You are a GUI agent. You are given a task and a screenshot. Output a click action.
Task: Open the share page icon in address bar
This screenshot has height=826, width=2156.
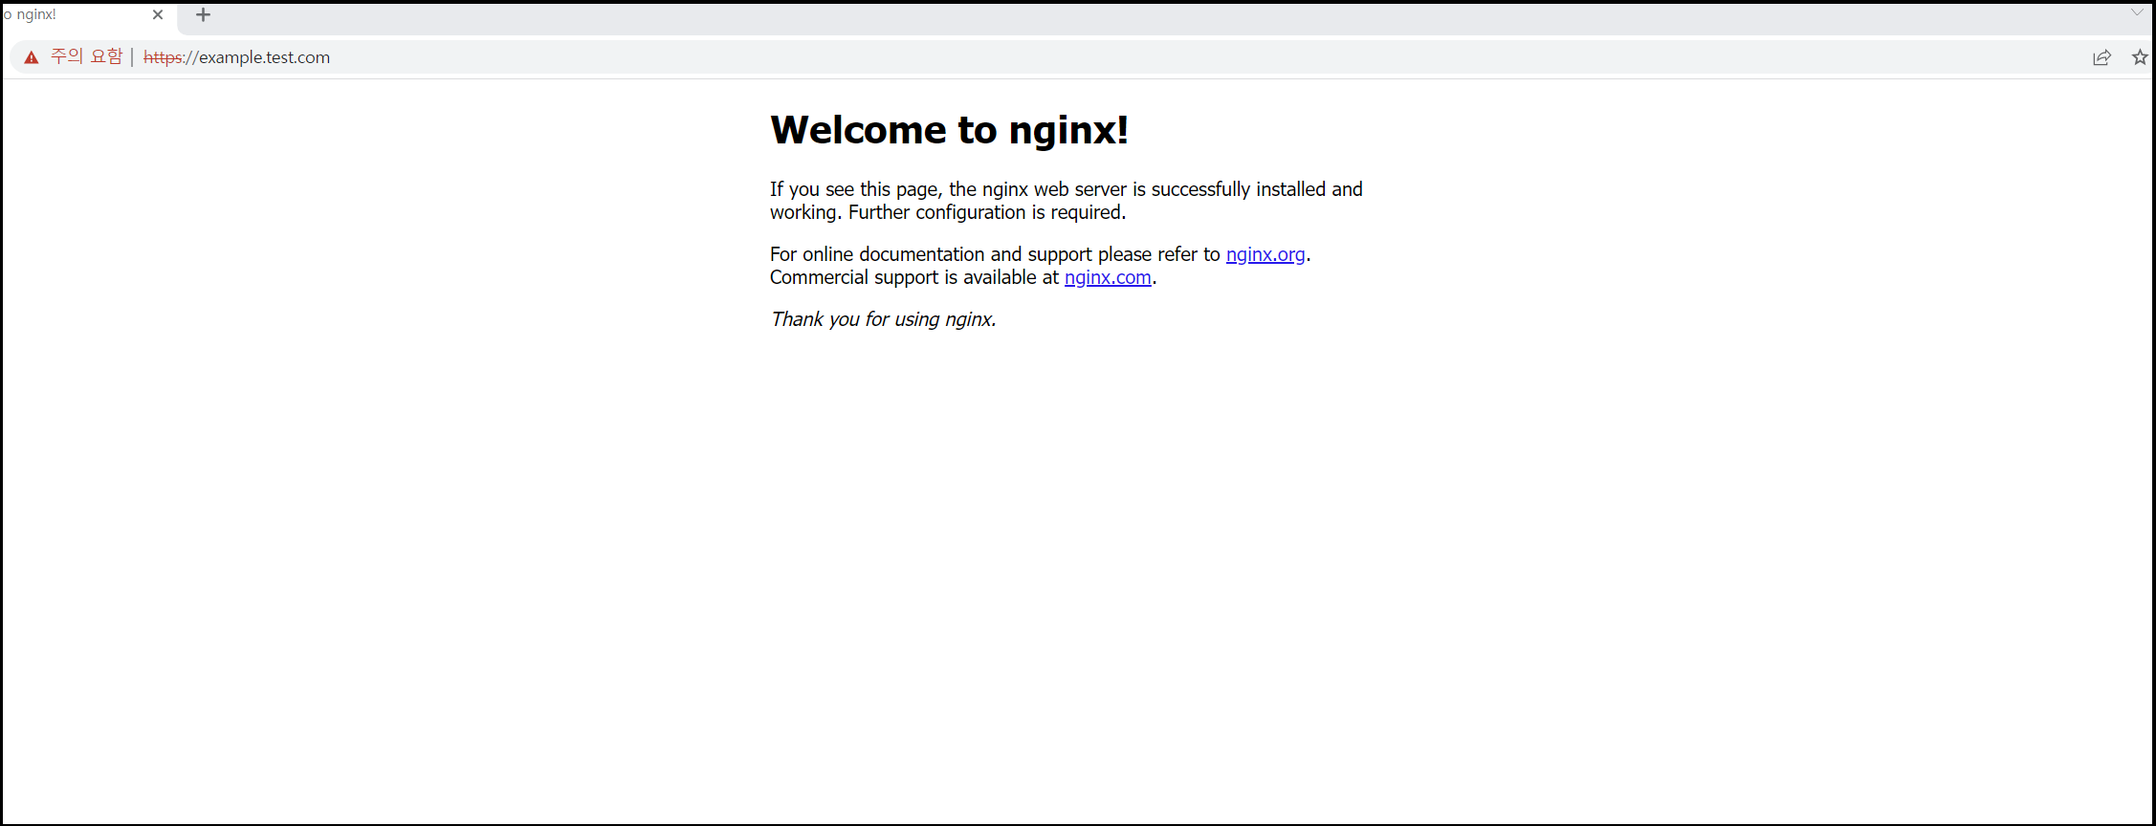[2101, 57]
